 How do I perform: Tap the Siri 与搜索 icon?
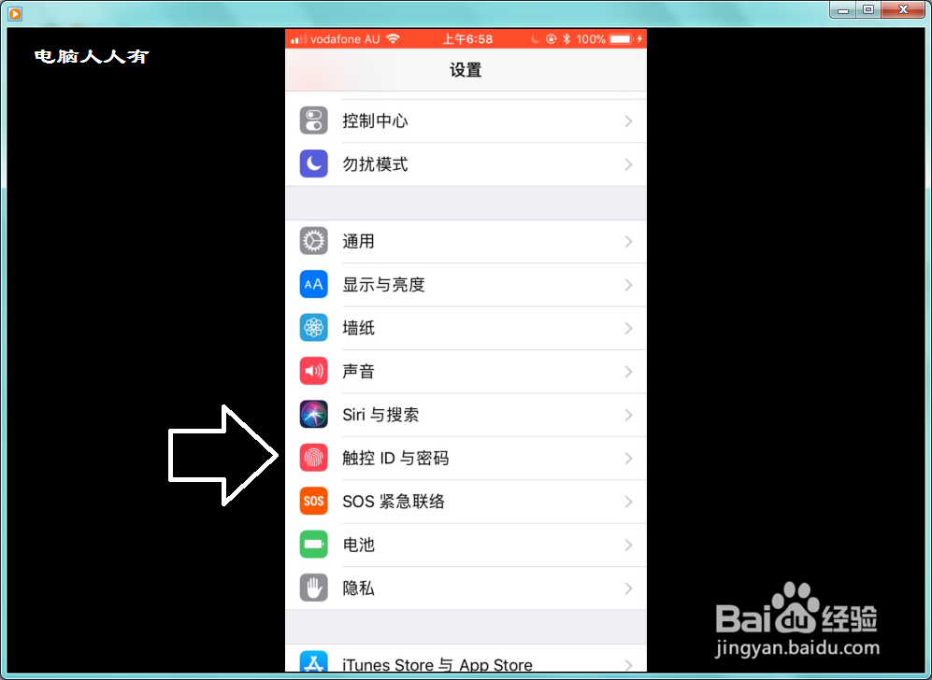tap(313, 414)
